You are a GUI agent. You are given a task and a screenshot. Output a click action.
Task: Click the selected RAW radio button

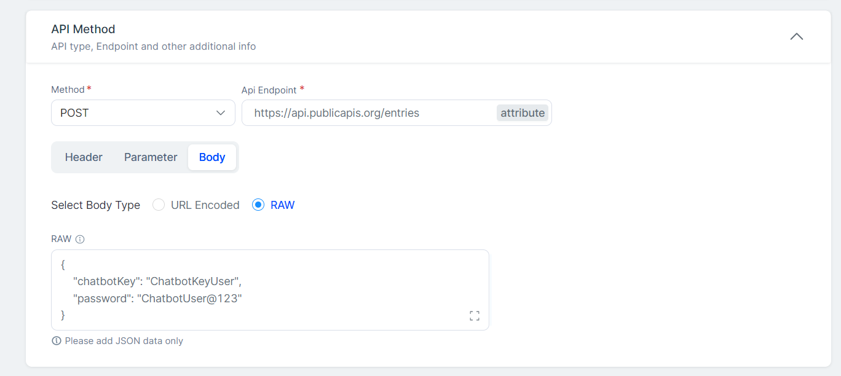click(259, 205)
